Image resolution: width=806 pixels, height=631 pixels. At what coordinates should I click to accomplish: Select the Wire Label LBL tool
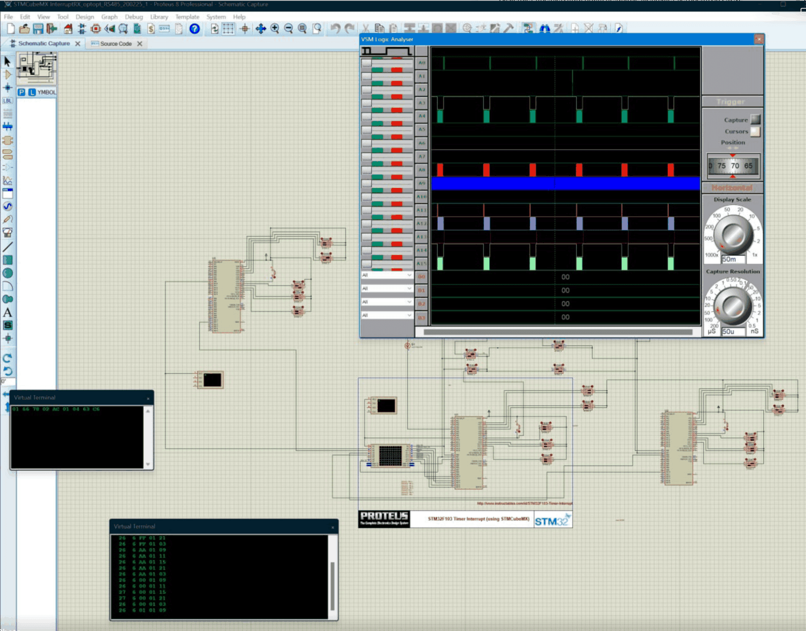coord(7,100)
